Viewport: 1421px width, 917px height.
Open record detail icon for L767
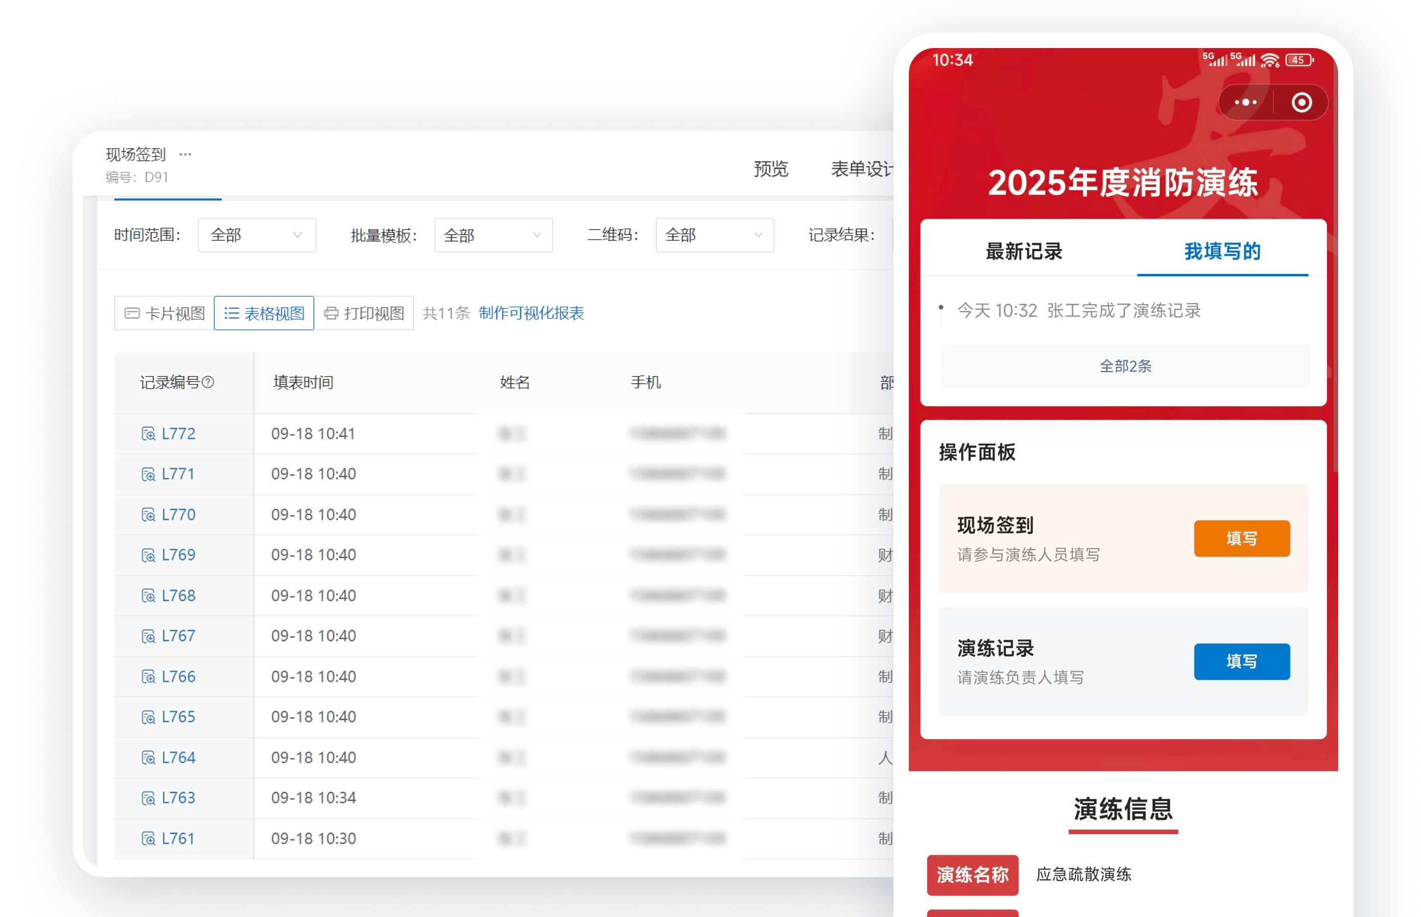tap(148, 636)
